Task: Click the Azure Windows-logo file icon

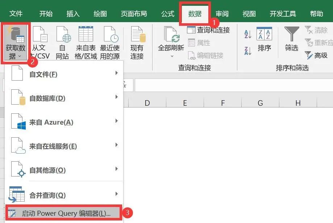Action: pyautogui.click(x=18, y=122)
